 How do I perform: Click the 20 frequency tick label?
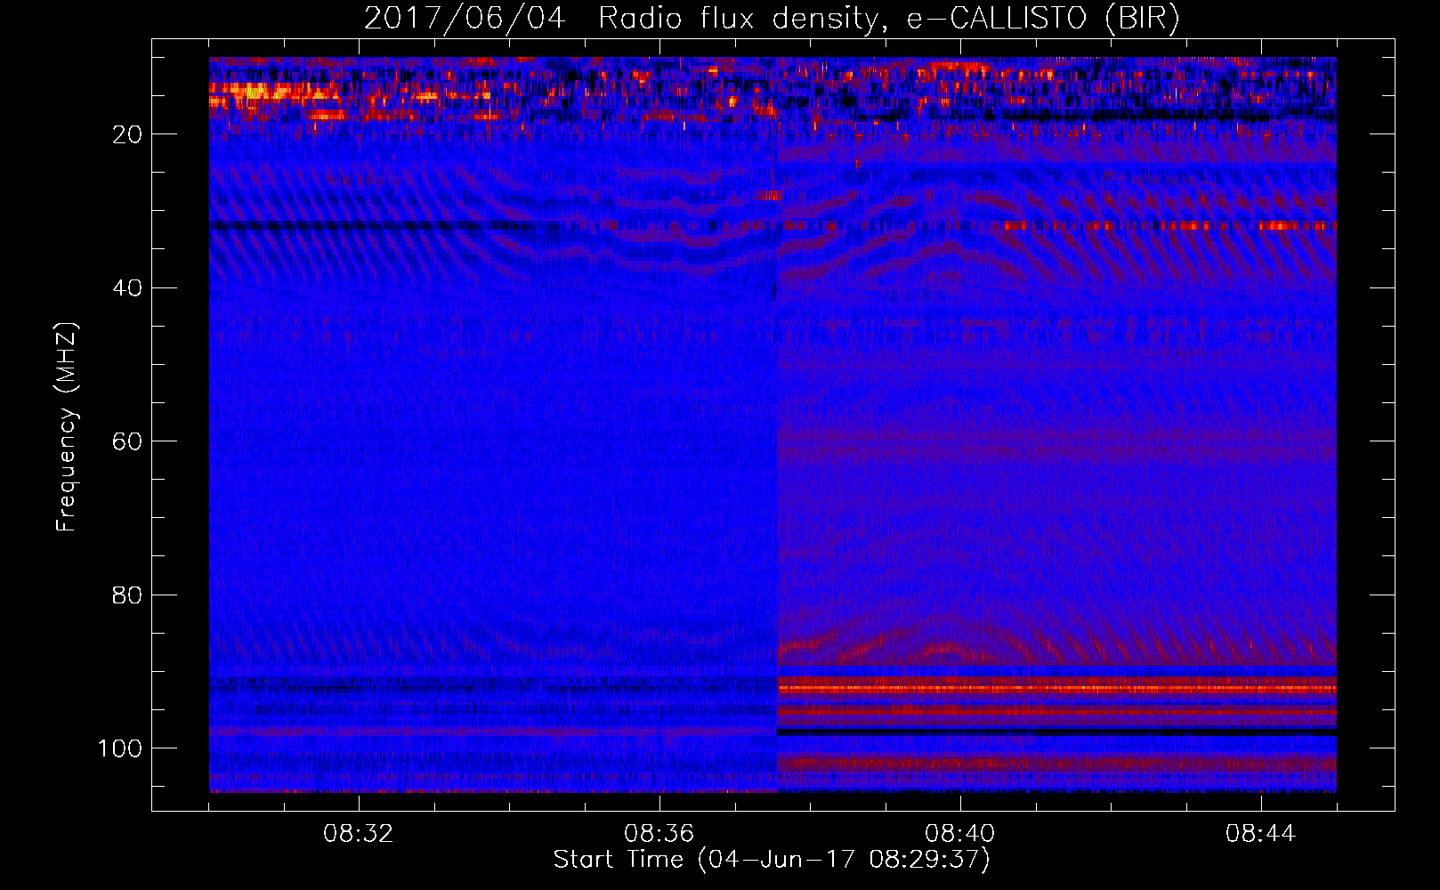tap(128, 134)
